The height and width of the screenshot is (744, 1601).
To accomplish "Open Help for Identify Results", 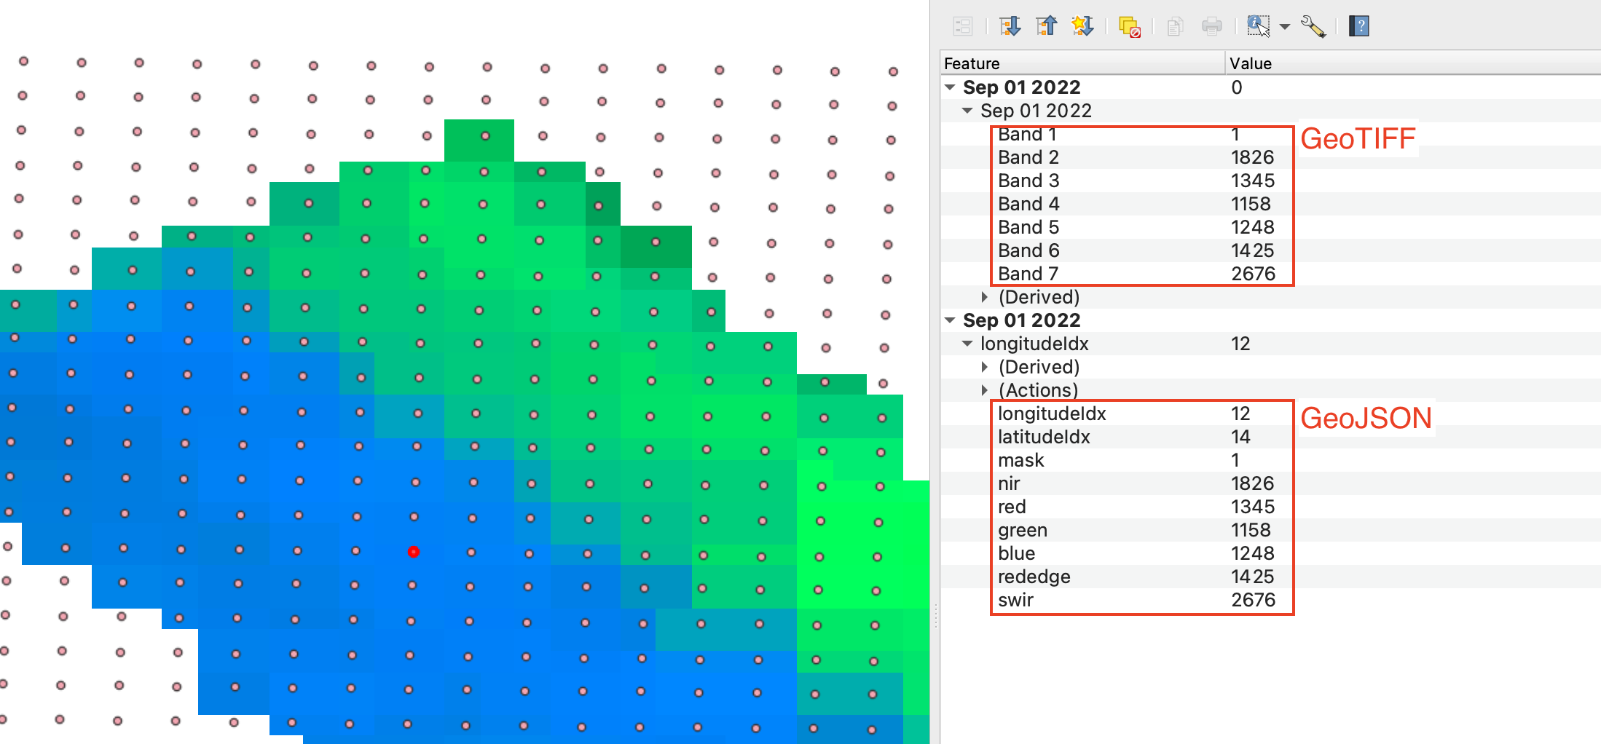I will pyautogui.click(x=1358, y=27).
